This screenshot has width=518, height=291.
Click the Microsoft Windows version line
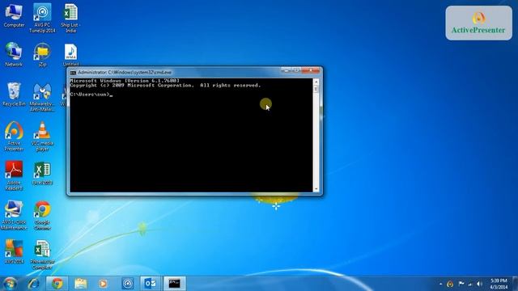click(x=125, y=81)
